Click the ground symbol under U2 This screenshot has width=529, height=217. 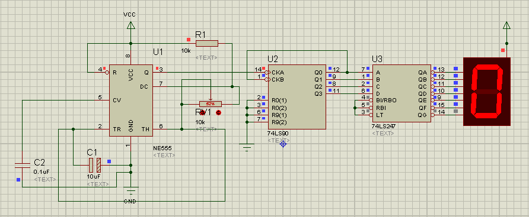point(247,147)
